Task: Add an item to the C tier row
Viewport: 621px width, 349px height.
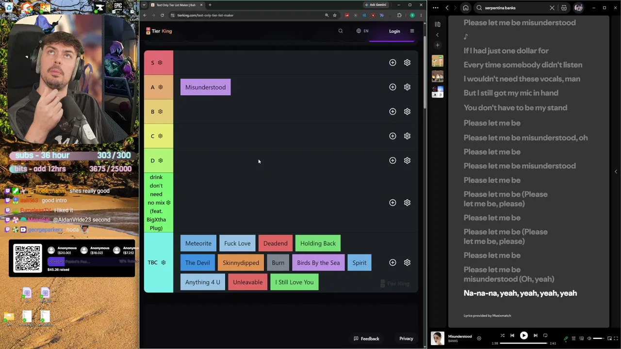Action: pos(392,136)
